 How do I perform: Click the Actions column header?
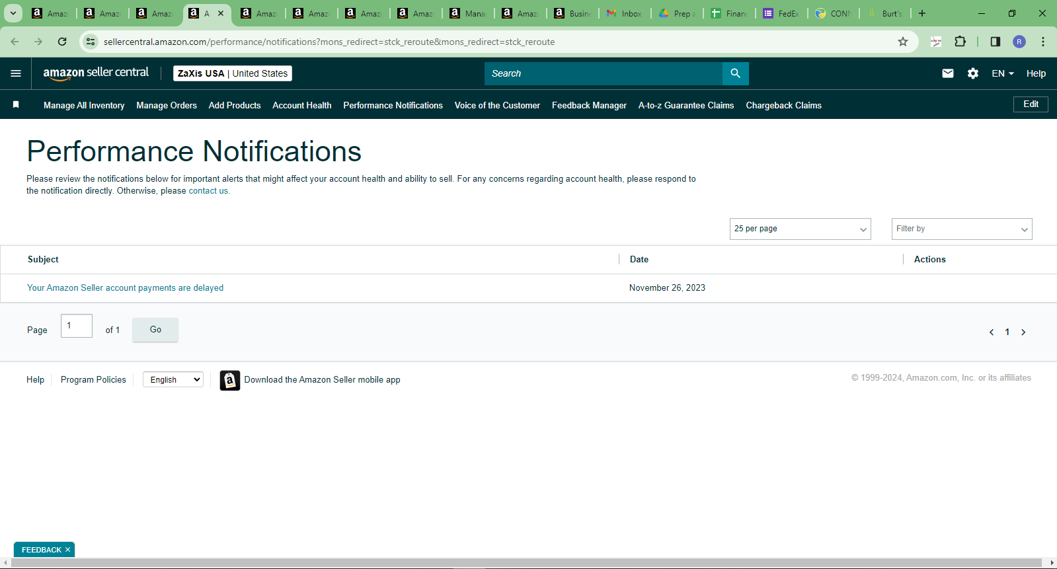(930, 260)
